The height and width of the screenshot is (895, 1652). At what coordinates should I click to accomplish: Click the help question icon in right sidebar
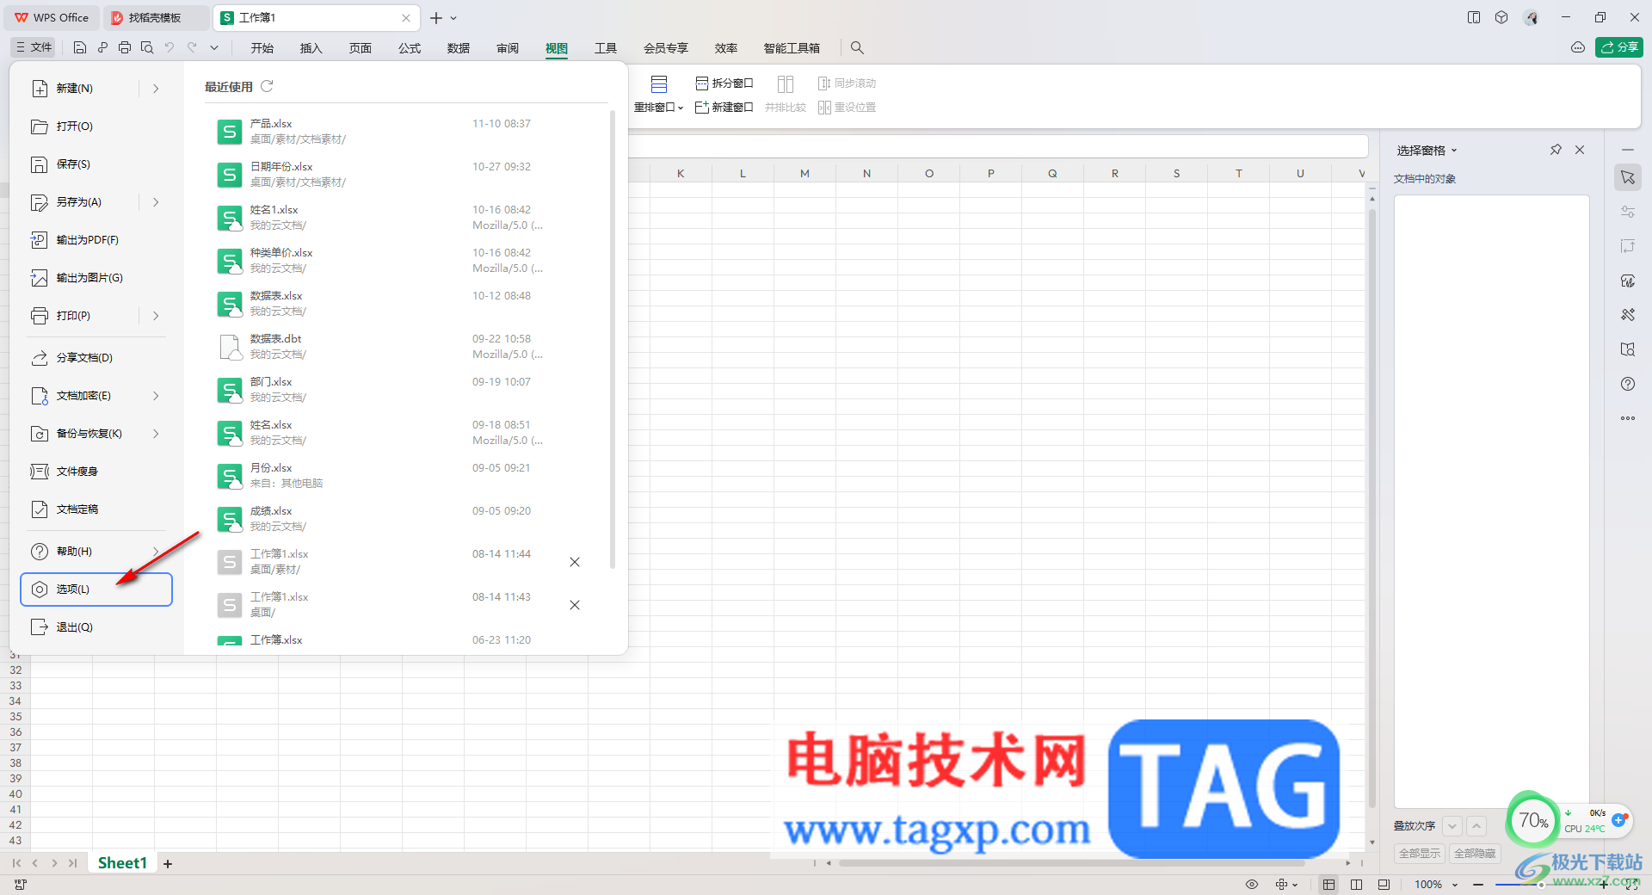(1628, 384)
